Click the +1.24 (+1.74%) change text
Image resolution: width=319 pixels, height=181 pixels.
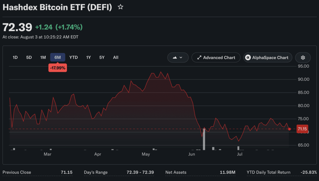[59, 27]
